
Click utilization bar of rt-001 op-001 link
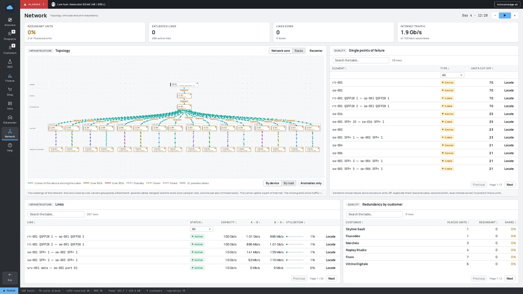coord(295,237)
